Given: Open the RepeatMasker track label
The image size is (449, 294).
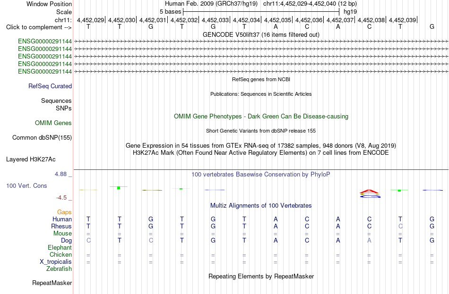Looking at the screenshot, I should click(x=52, y=283).
